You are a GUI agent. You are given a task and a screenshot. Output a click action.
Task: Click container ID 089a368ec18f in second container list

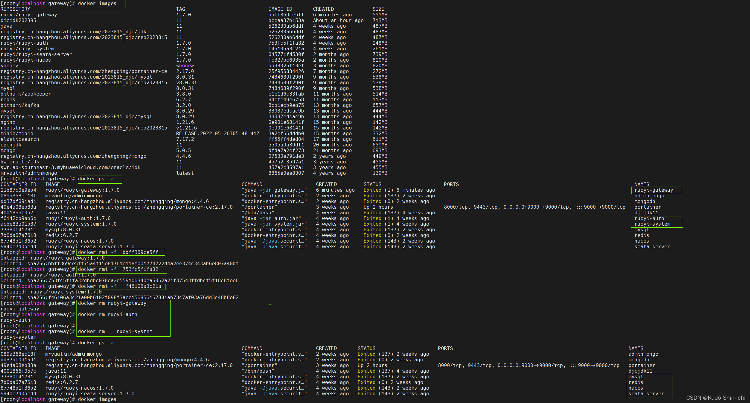point(18,354)
